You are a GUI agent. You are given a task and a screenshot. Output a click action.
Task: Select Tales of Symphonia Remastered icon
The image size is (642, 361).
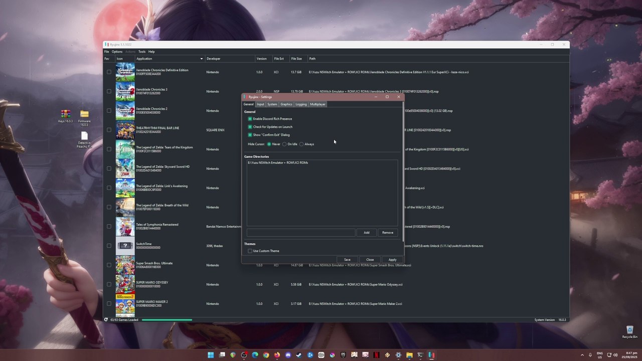[125, 227]
